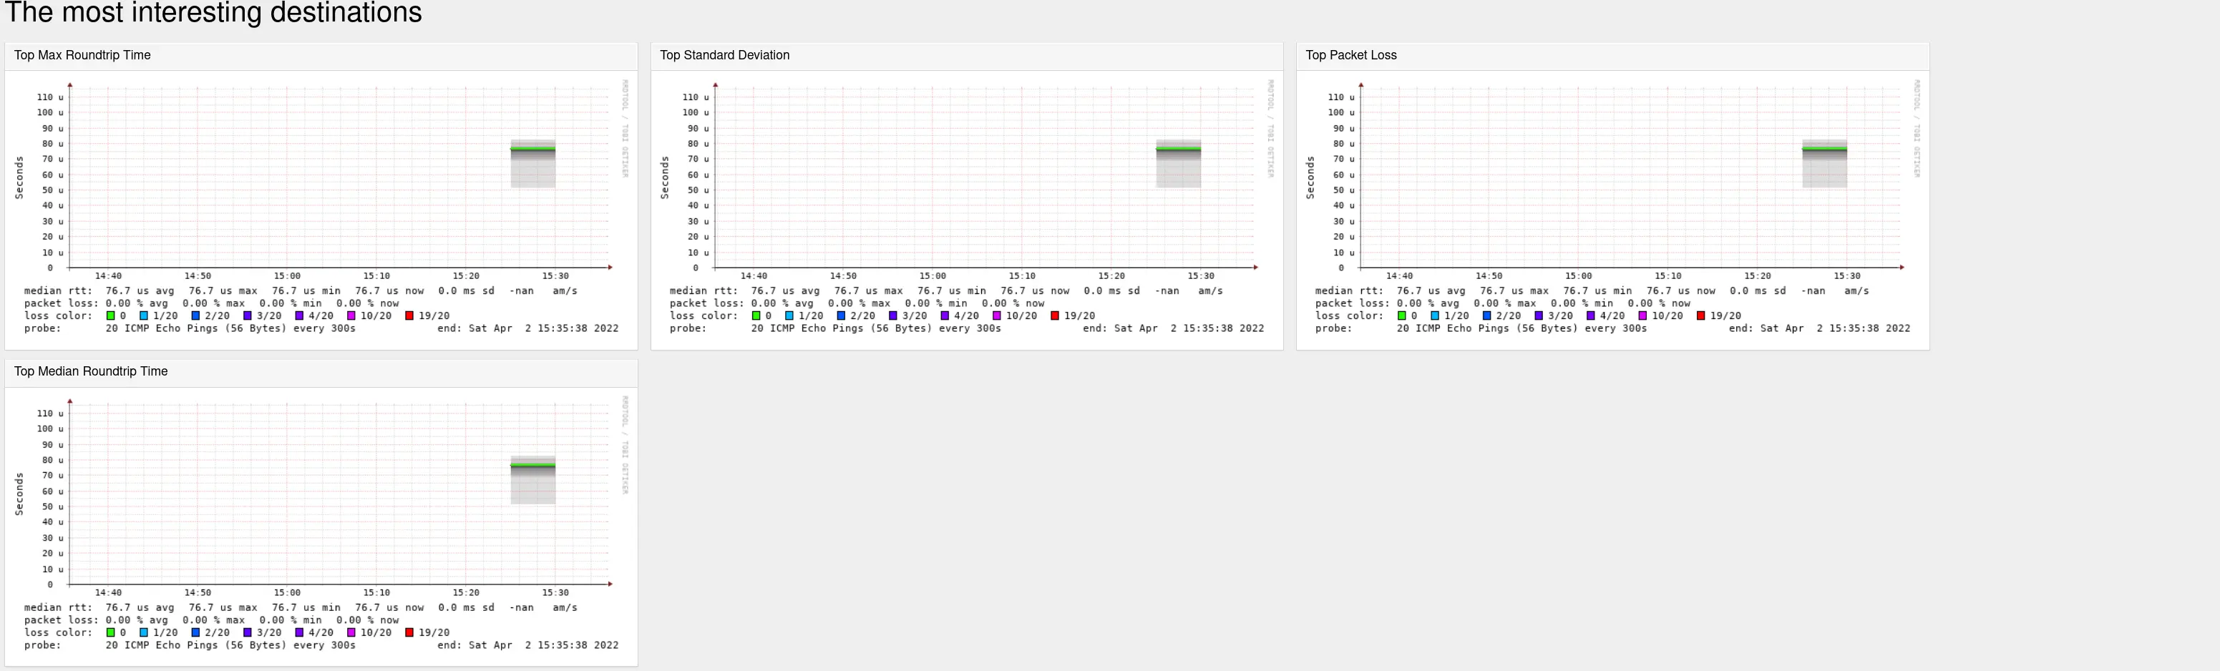Click "The most interesting destinations" heading

(x=214, y=13)
